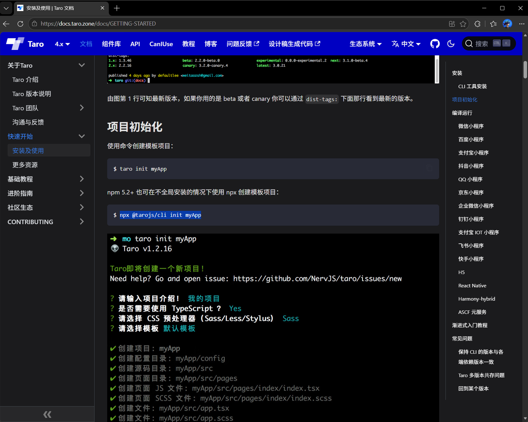
Task: Jump to Harmony-hybrid in contents
Action: pyautogui.click(x=477, y=299)
